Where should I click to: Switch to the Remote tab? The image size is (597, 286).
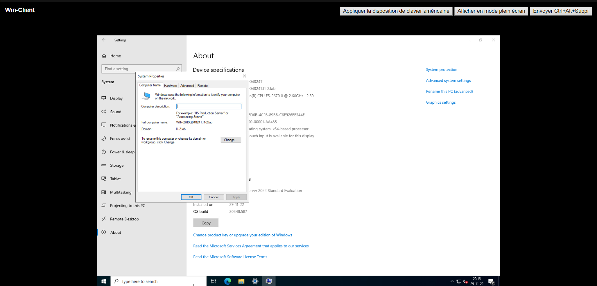[202, 86]
